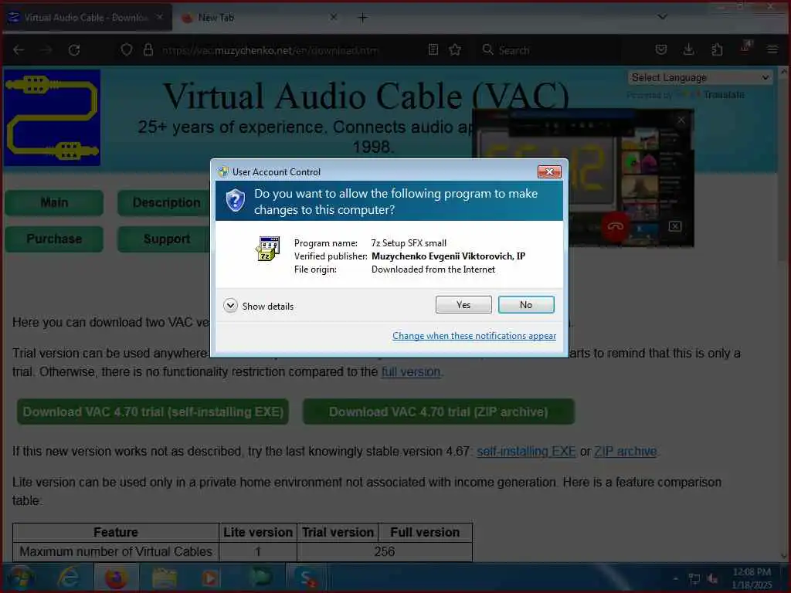Screen dimensions: 791x593
Task: Open the Firefox extensions icon
Action: pyautogui.click(x=717, y=49)
